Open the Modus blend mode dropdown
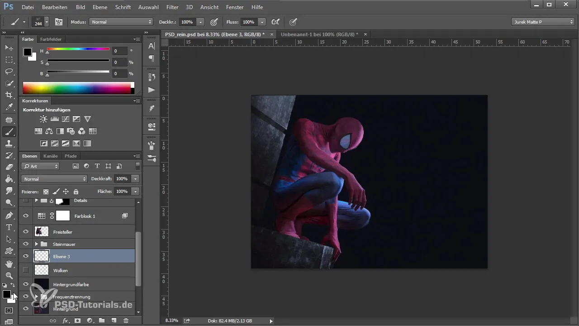The height and width of the screenshot is (326, 579). 121,22
